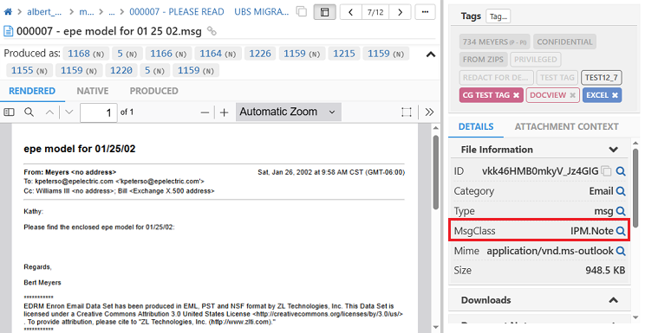Open production 1215 chip
Viewport: 645px width, 333px height.
click(x=344, y=54)
